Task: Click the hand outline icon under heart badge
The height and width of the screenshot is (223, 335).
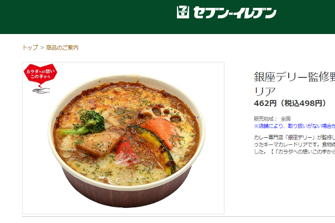Action: 41,90
